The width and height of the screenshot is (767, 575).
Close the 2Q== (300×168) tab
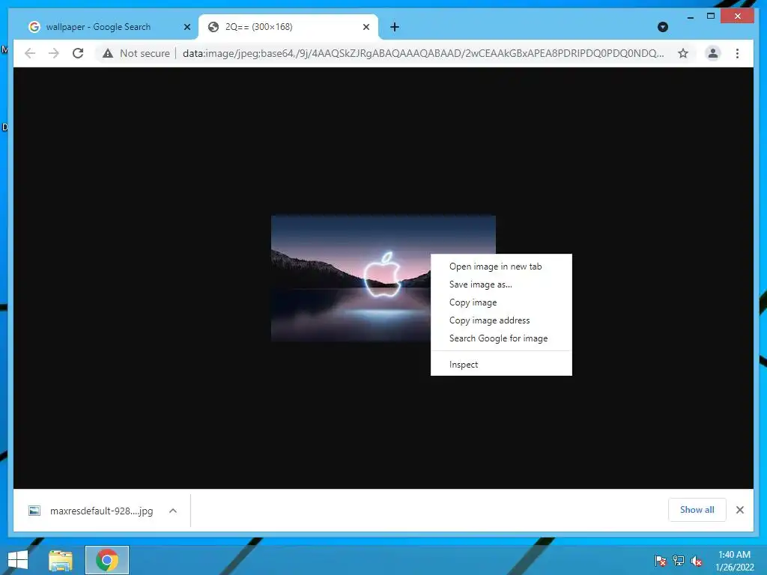[x=366, y=27]
